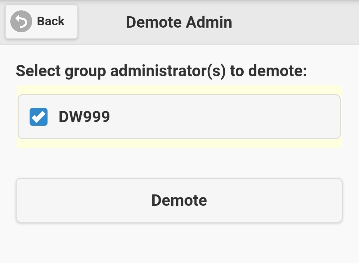
Task: Toggle the blue checkmark box beside DW999
Action: (x=39, y=117)
